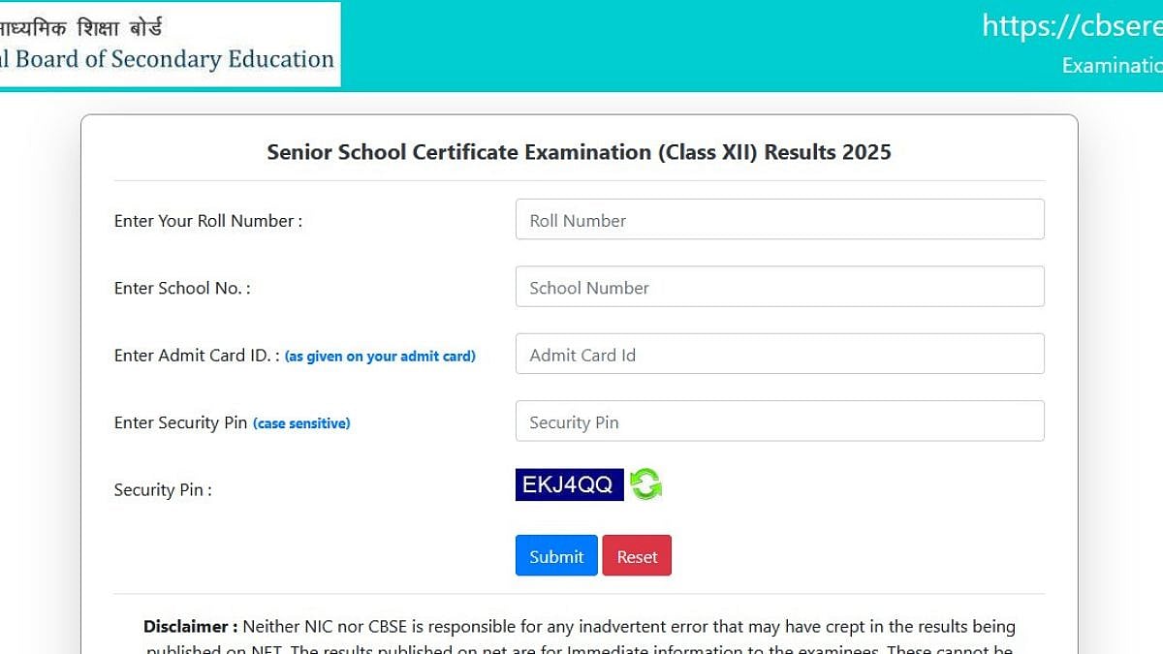Click the "case sensitive" hint text
This screenshot has height=654, width=1163.
(301, 423)
